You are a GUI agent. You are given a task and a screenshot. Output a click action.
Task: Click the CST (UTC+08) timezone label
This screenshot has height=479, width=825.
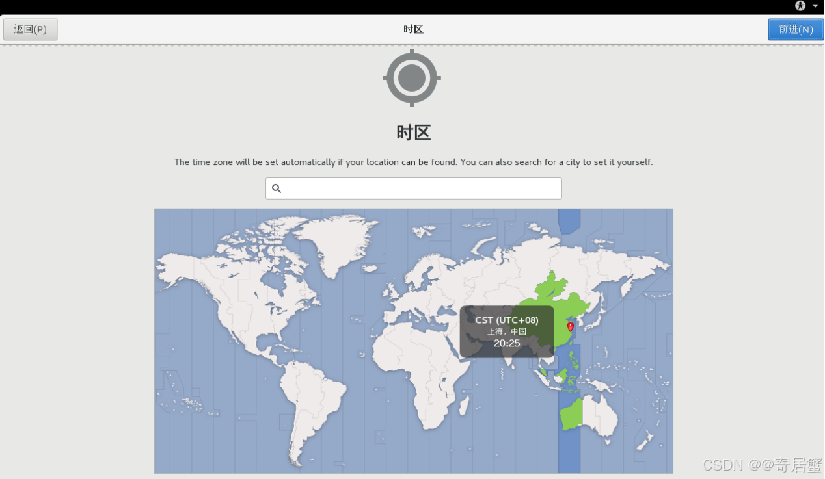(x=507, y=320)
